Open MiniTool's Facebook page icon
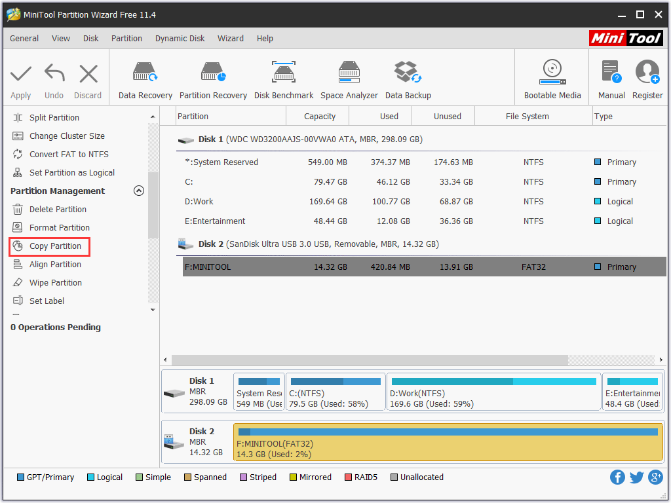This screenshot has height=503, width=671. (617, 477)
